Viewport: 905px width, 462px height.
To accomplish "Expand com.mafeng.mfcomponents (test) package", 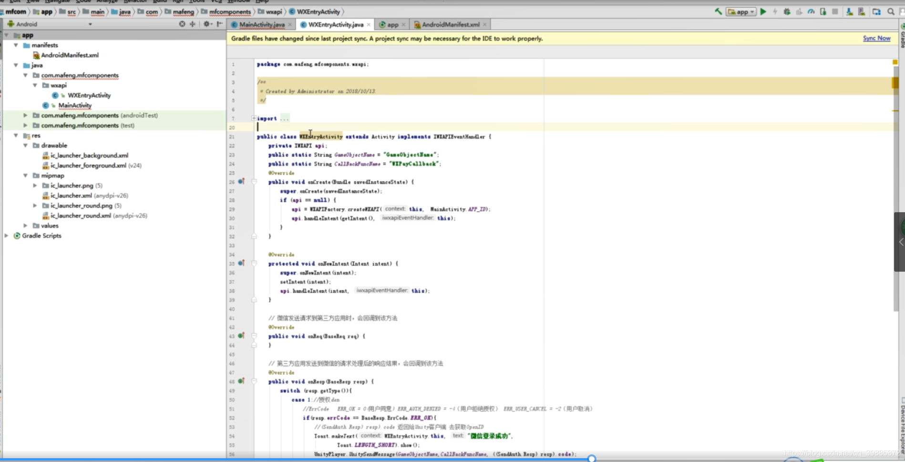I will [26, 125].
